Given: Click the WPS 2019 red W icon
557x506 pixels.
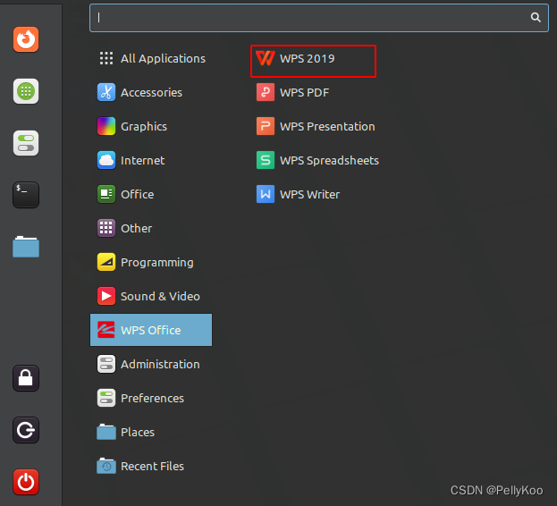Looking at the screenshot, I should click(x=266, y=59).
